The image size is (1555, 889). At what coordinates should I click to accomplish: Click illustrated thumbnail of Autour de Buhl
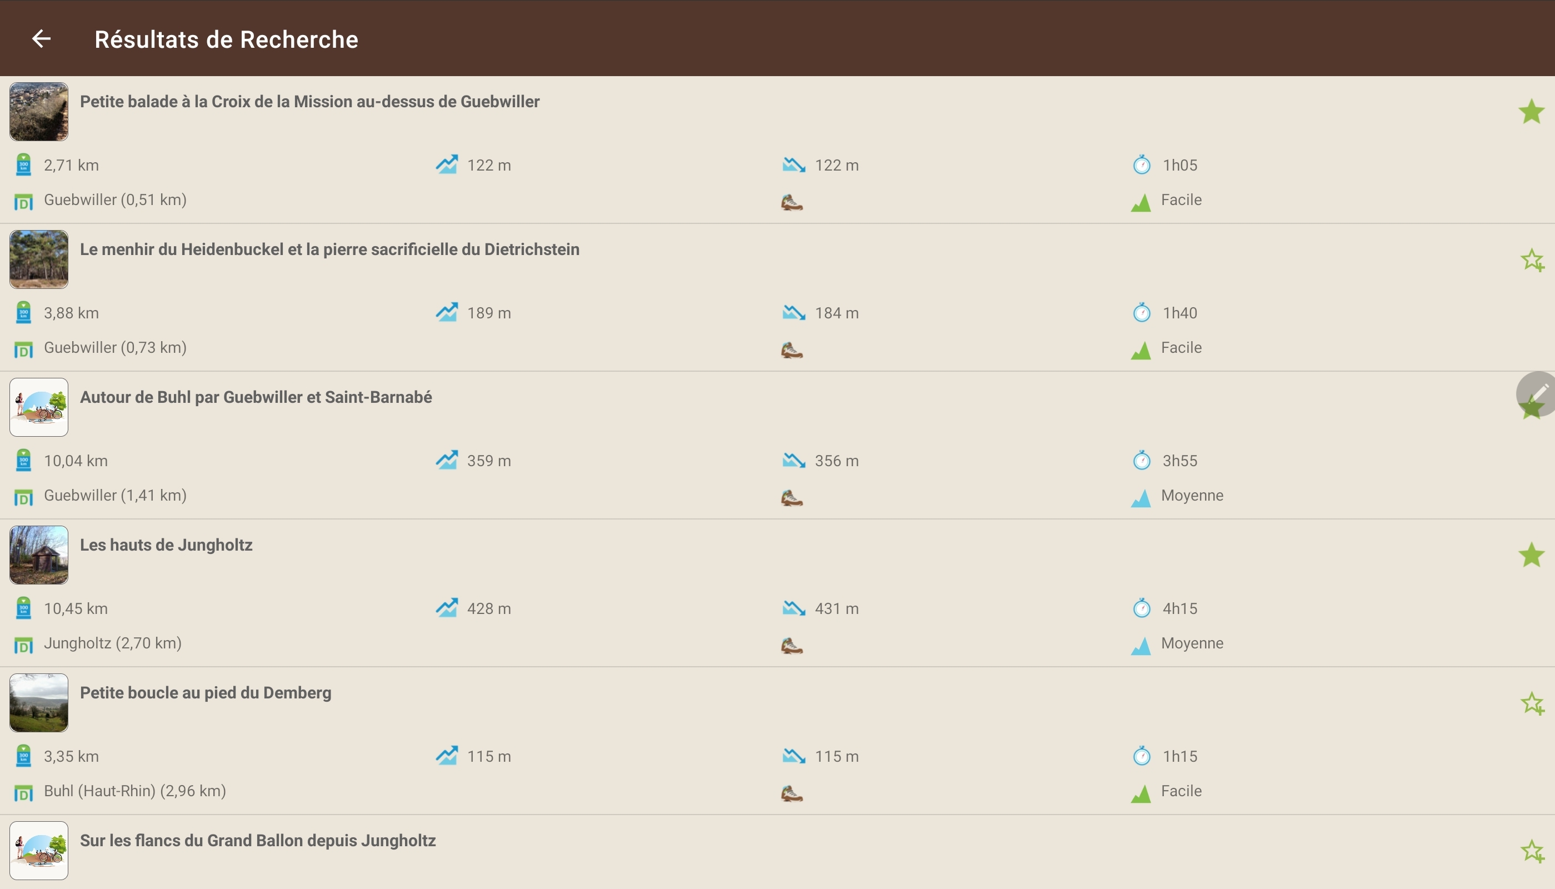pos(38,407)
